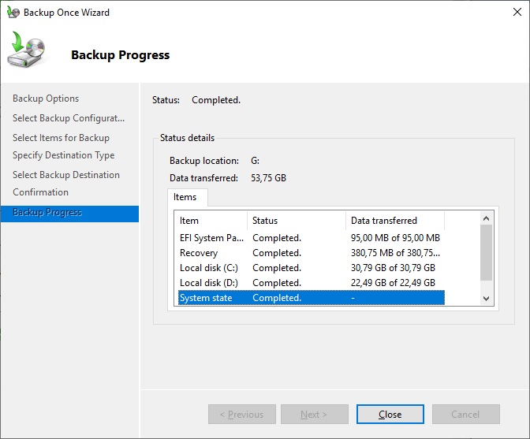Select the EFI System Partition row
This screenshot has width=530, height=439.
point(211,238)
